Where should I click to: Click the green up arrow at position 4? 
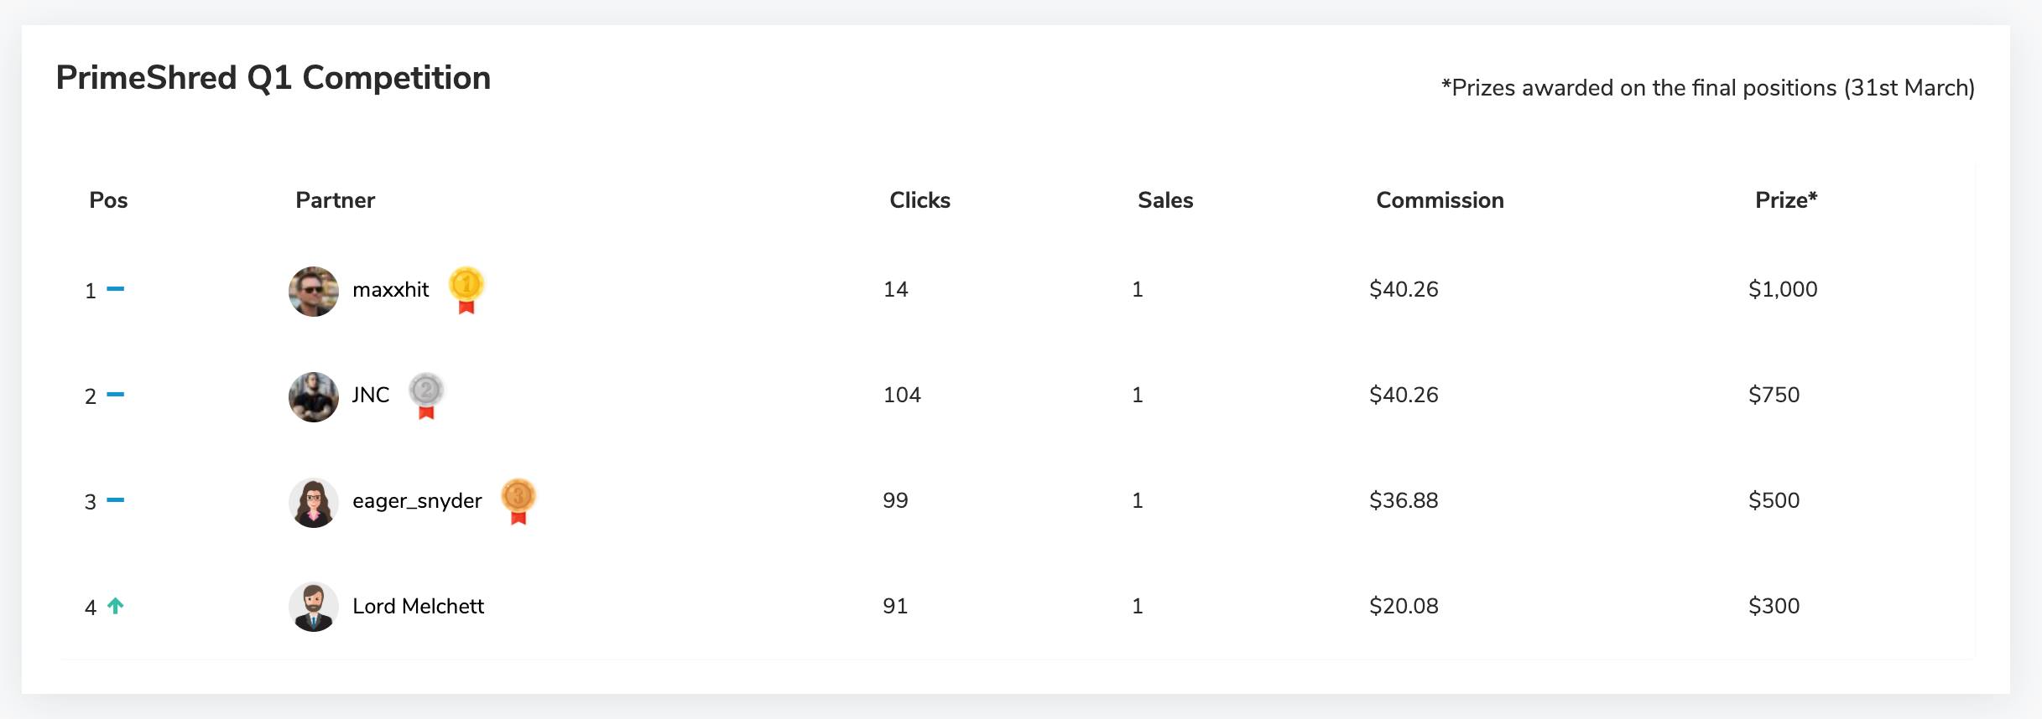pos(116,606)
